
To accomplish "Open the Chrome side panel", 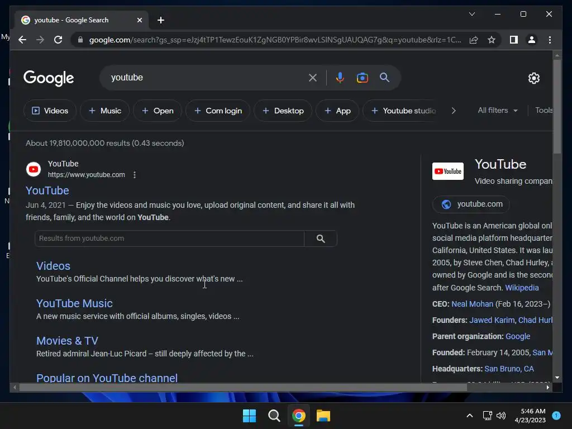I will click(514, 40).
